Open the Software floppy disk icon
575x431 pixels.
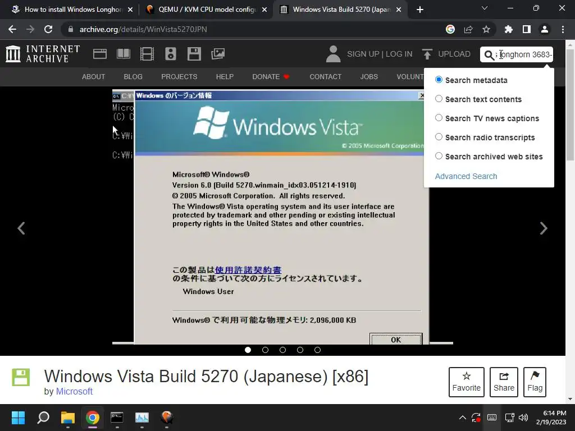click(x=194, y=54)
